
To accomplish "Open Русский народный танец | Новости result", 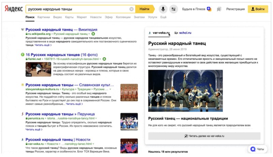I will pyautogui.click(x=58, y=140).
